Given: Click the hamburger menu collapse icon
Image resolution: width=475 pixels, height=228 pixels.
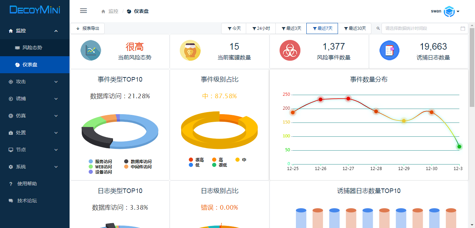Looking at the screenshot, I should [x=83, y=11].
